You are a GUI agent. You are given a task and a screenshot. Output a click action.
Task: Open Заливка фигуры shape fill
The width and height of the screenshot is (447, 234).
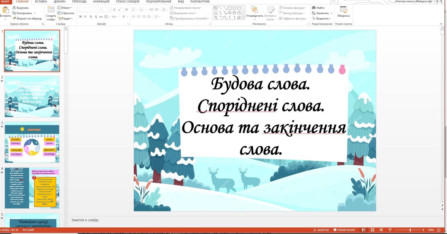[x=293, y=8]
